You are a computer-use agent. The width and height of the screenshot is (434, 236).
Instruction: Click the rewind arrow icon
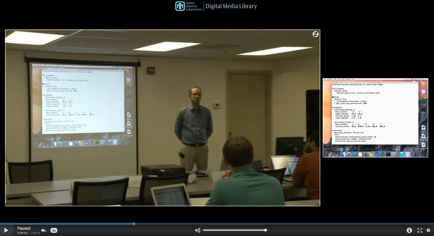click(x=43, y=231)
